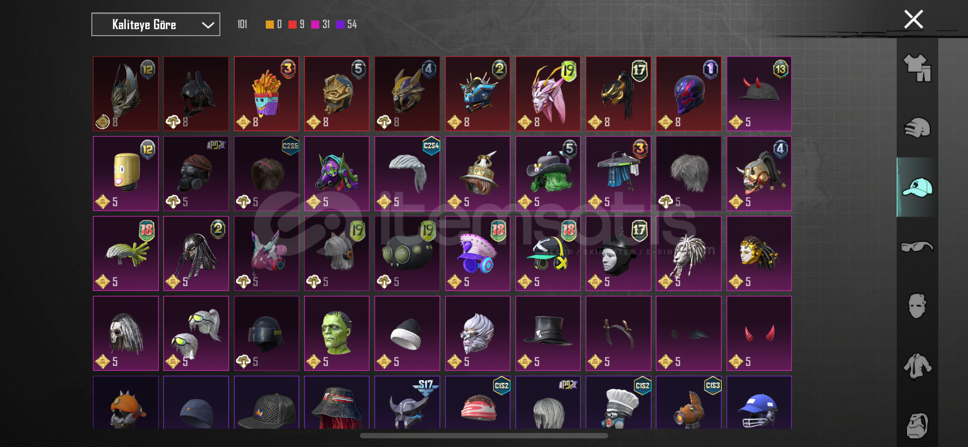968x447 pixels.
Task: Select the white chef hat item
Action: coord(619,403)
